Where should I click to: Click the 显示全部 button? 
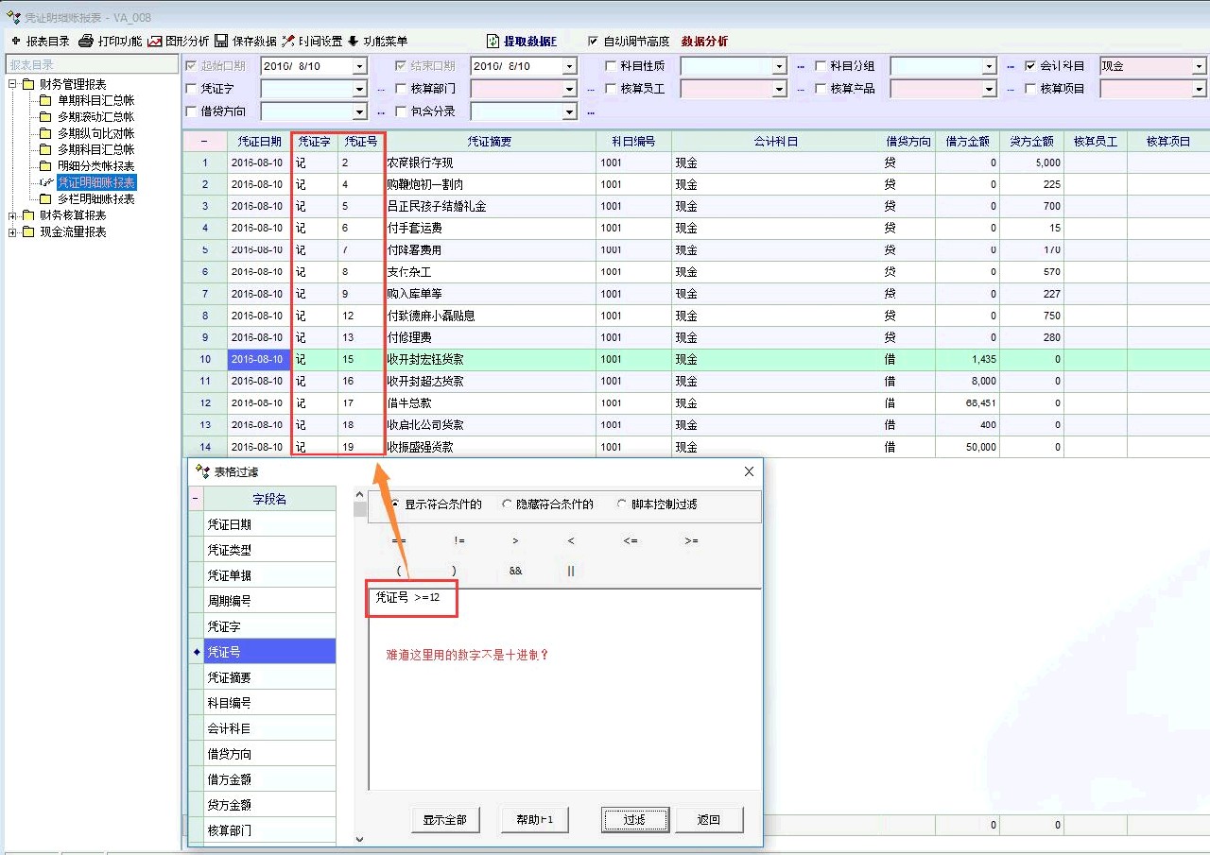(444, 820)
